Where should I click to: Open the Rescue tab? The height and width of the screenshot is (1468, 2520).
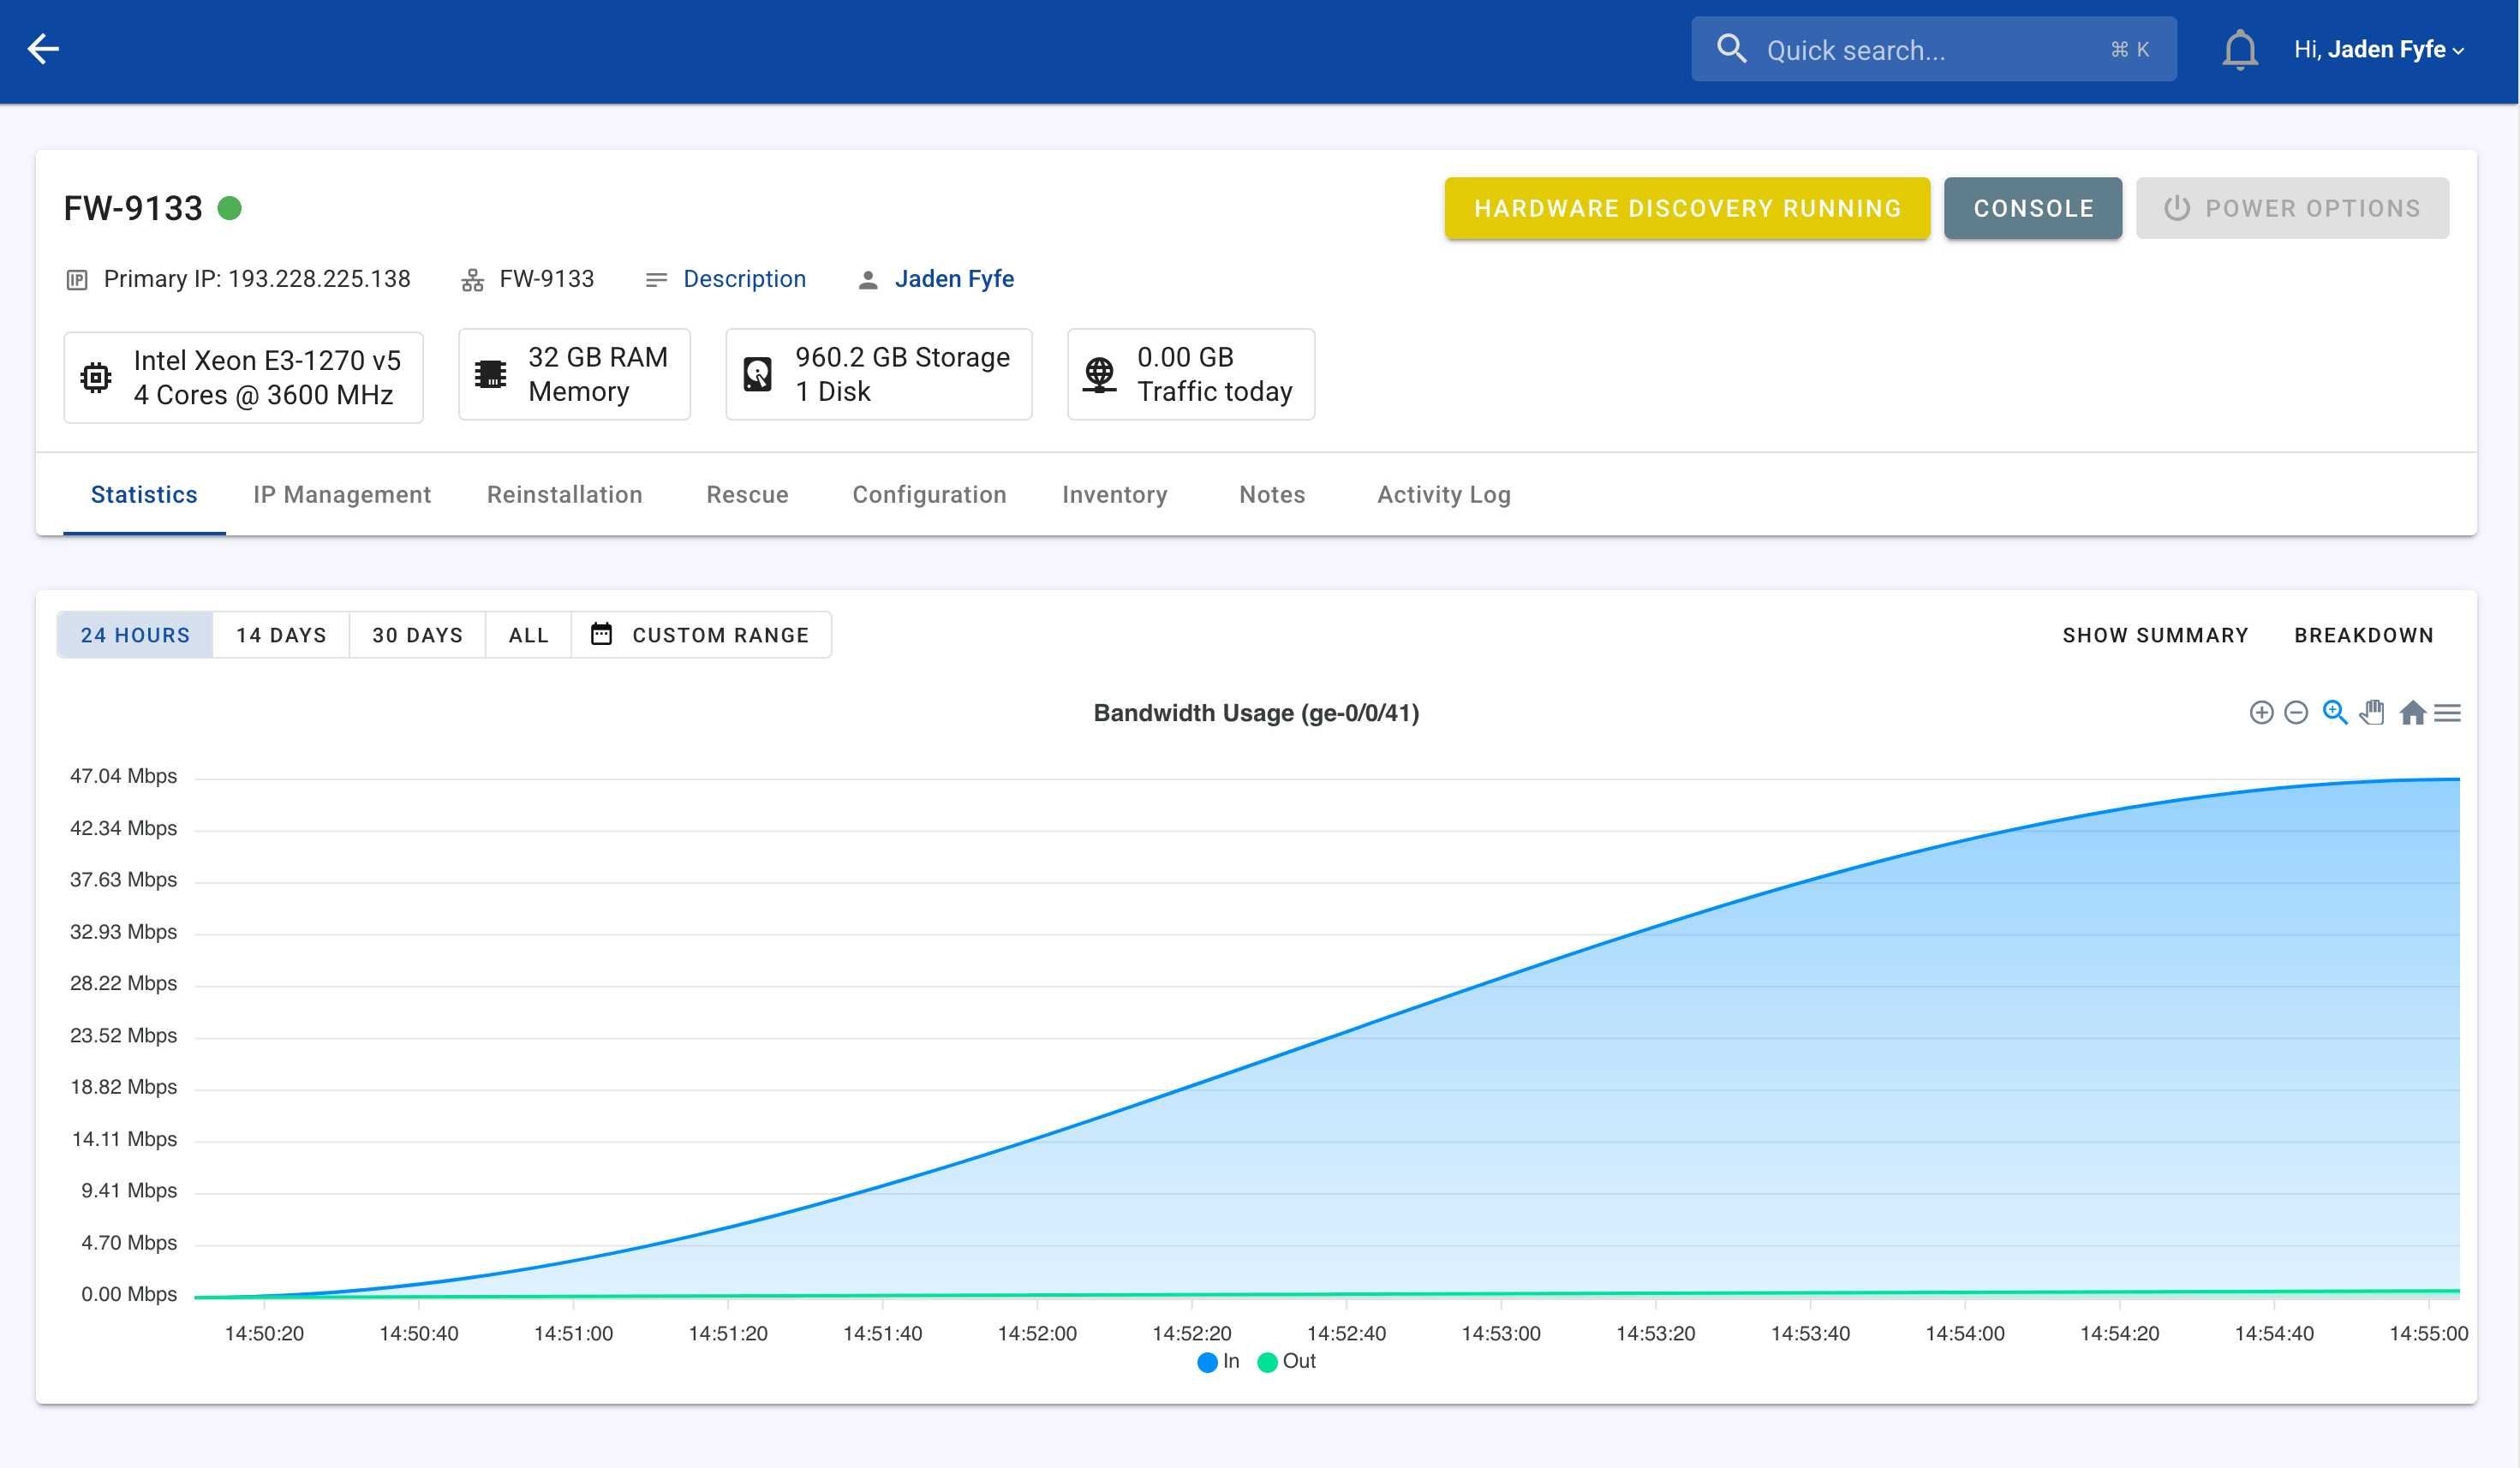point(748,495)
